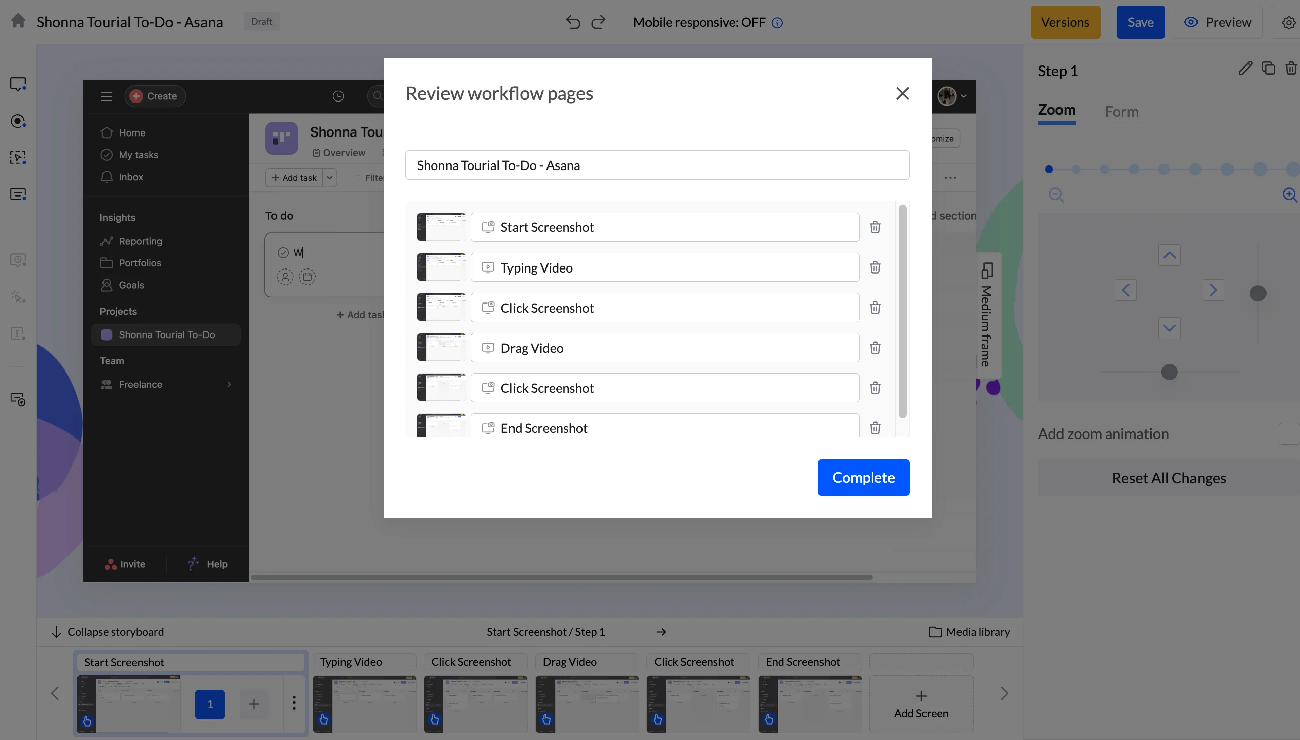Pan zoom view down
This screenshot has width=1300, height=740.
(x=1169, y=328)
